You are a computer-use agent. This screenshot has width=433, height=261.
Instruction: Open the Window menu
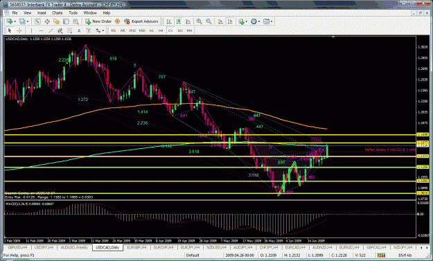[90, 12]
